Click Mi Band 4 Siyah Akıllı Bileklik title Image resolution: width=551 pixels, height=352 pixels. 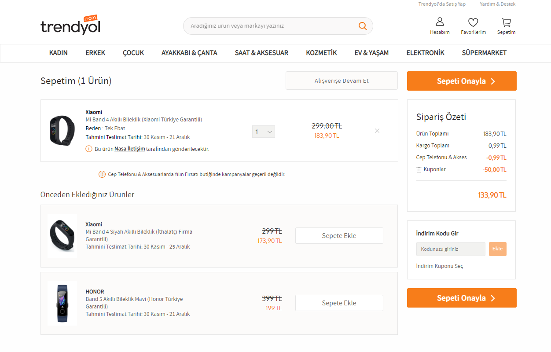139,235
